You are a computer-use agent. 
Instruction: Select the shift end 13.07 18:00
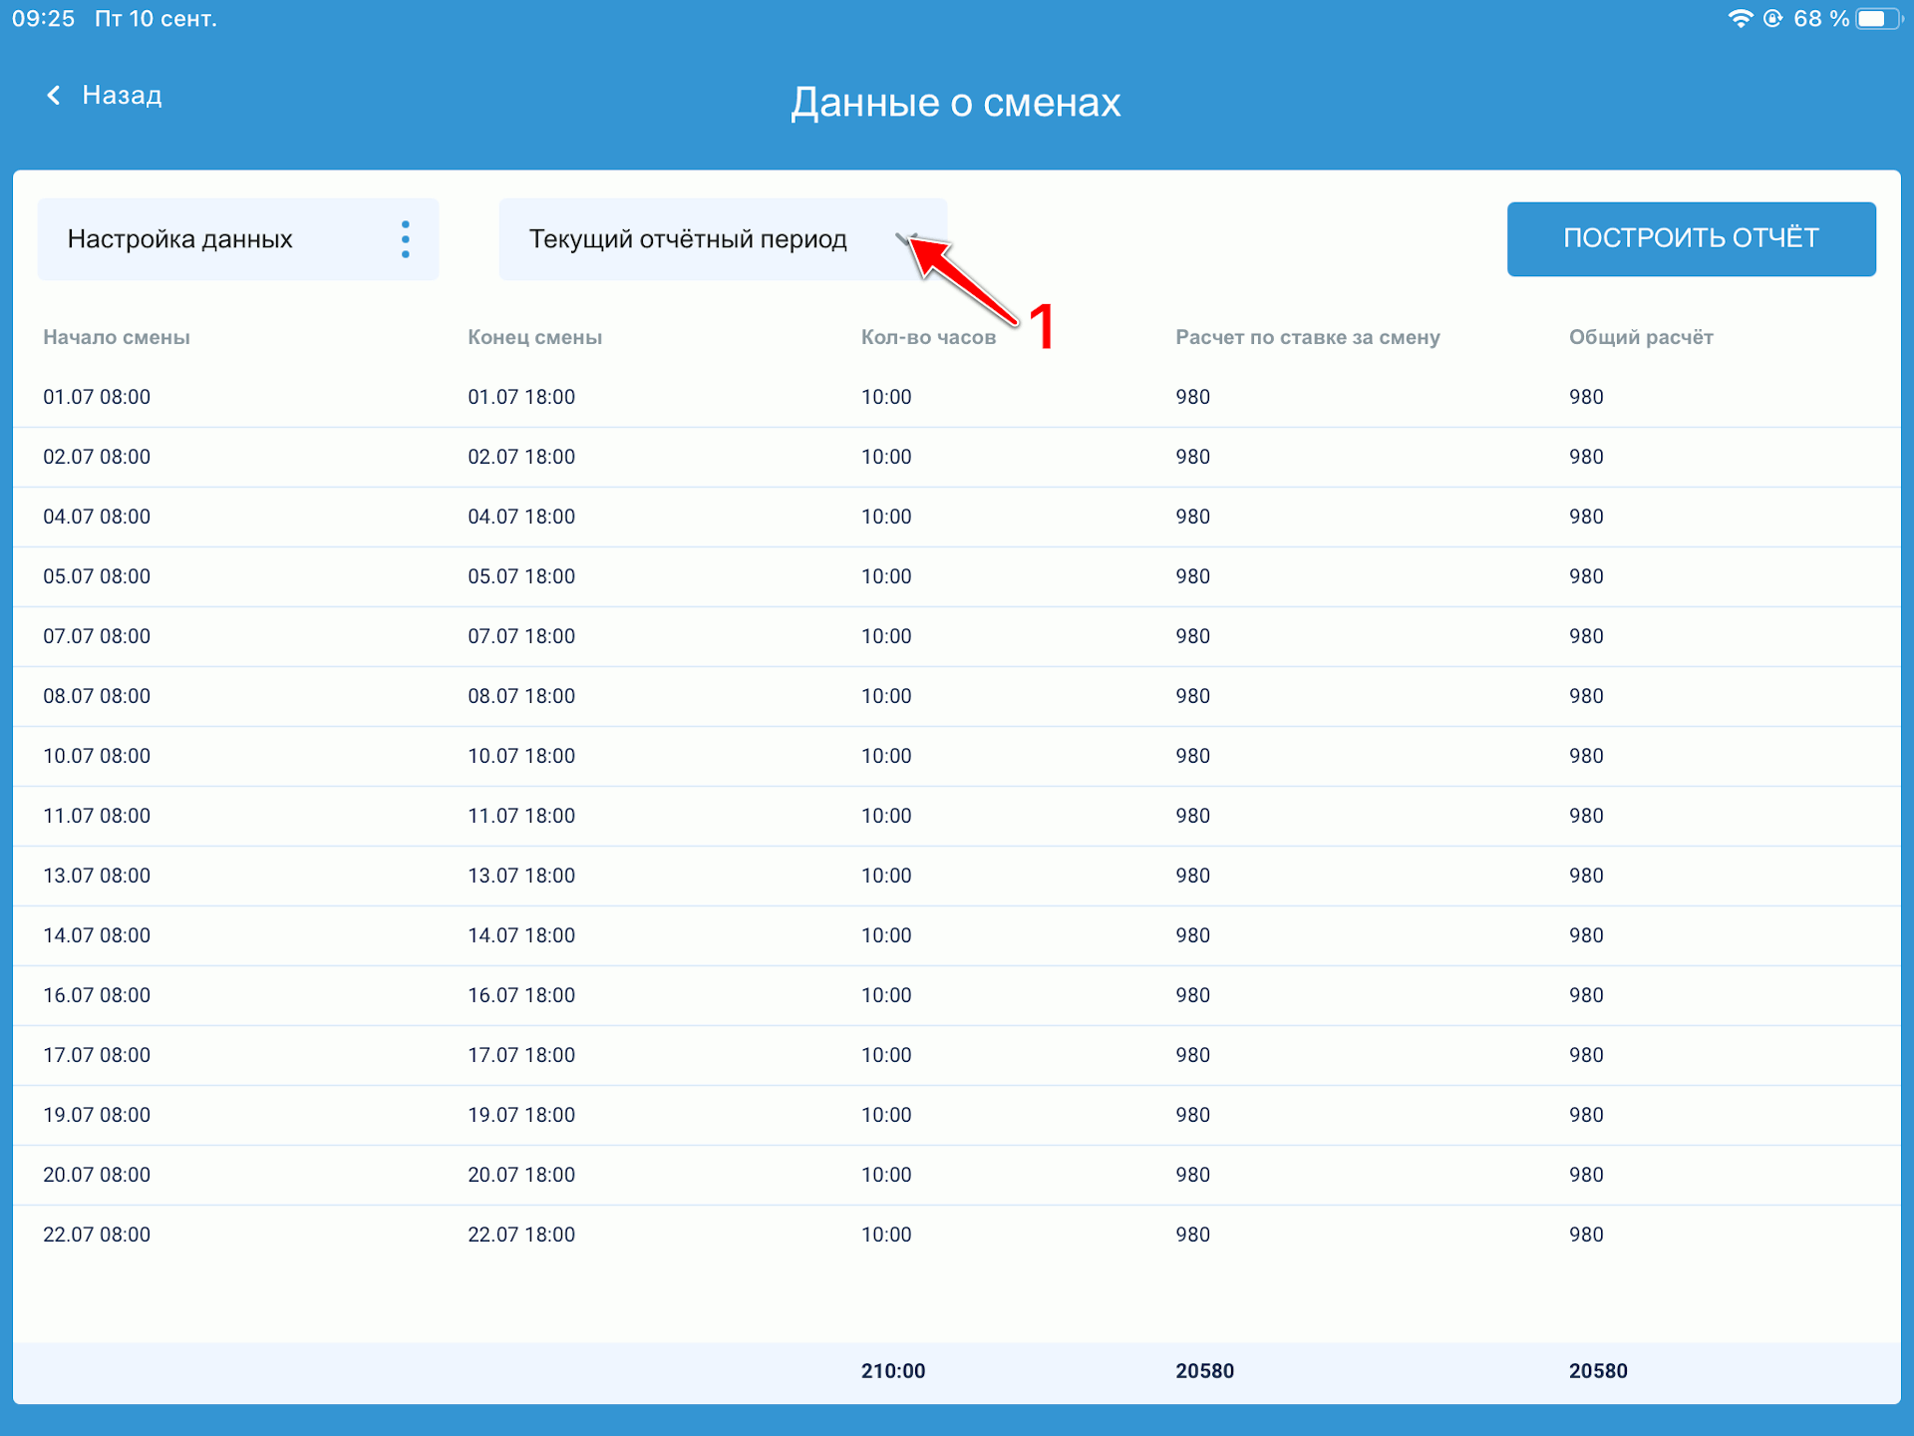(521, 876)
